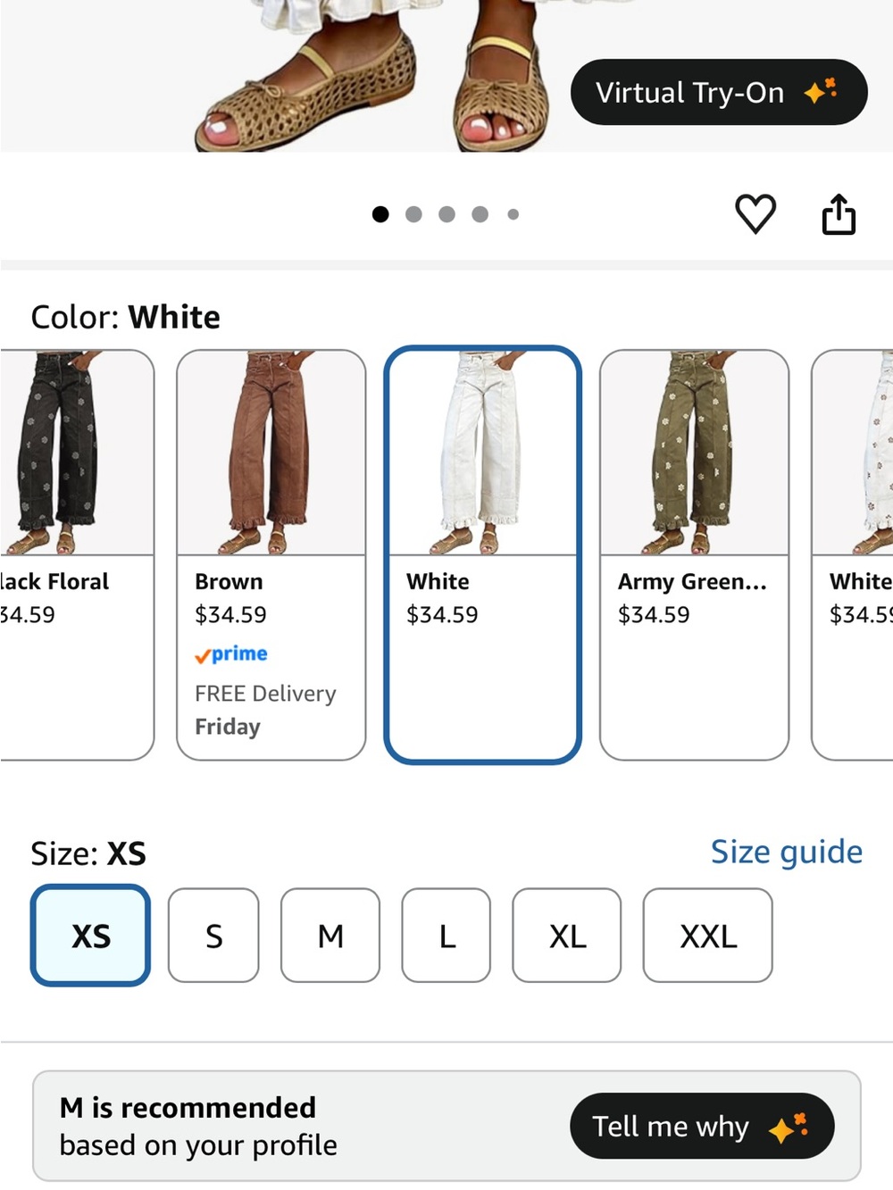This screenshot has width=893, height=1190.
Task: Jump to the second image dot
Action: point(413,214)
